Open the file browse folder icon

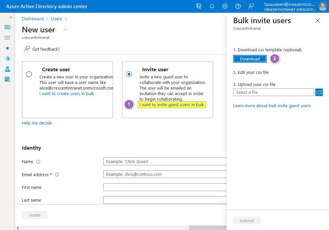(319, 92)
